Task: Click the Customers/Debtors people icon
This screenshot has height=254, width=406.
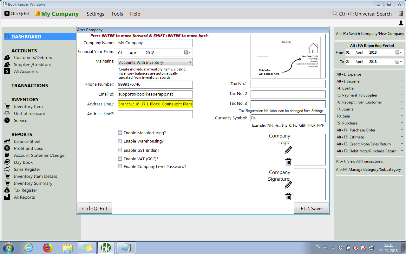Action: click(x=7, y=57)
